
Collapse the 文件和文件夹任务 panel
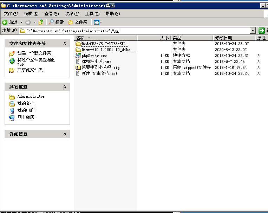[x=65, y=44]
